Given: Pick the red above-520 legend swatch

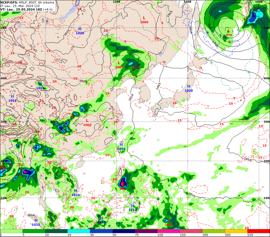Looking at the screenshot, I should tap(259, 231).
